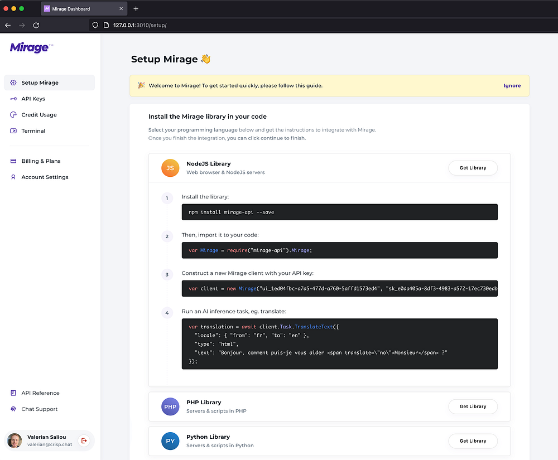558x460 pixels.
Task: Click the purple PHP library badge
Action: 170,406
